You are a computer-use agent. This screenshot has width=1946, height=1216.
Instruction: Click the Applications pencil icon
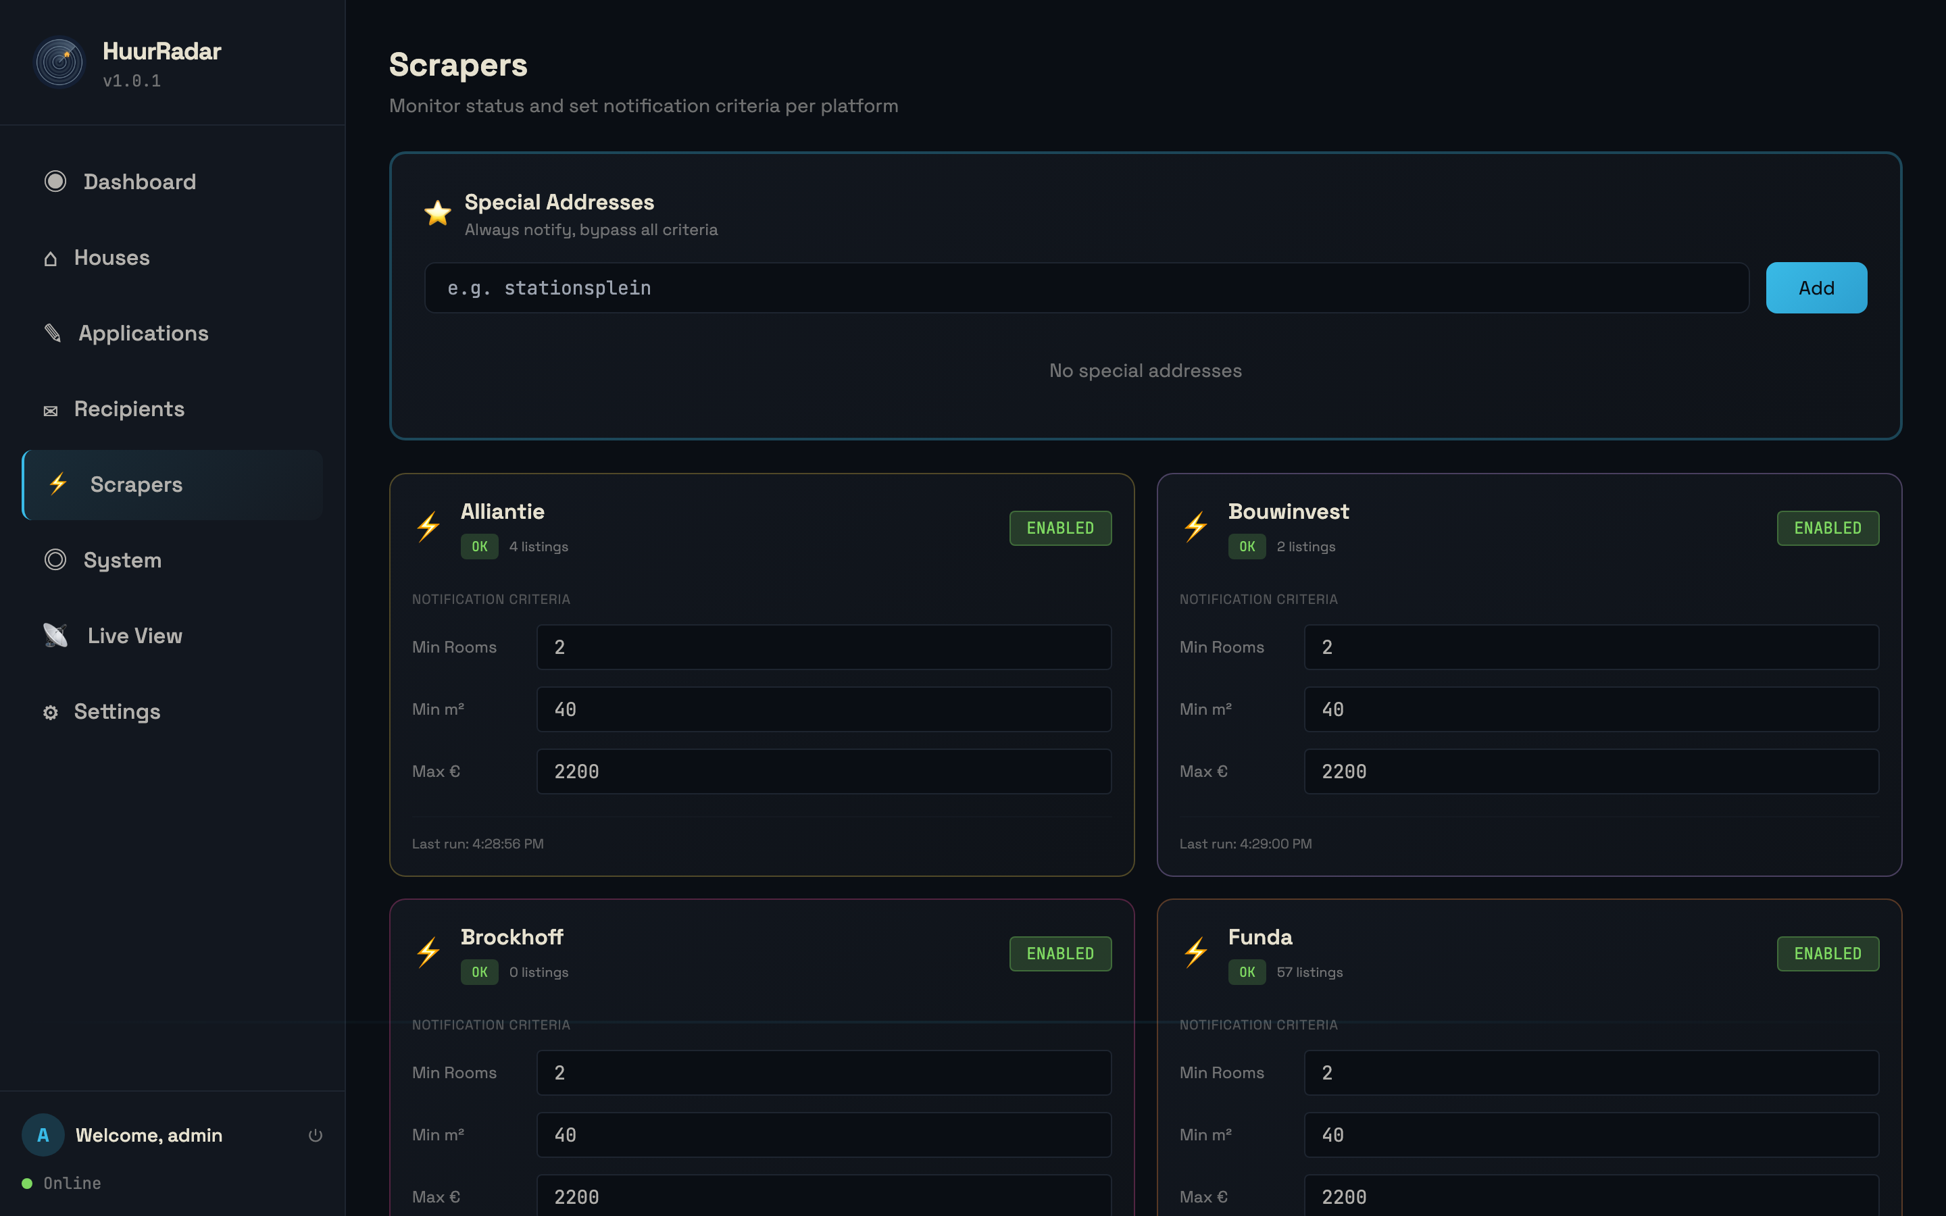[x=52, y=333]
